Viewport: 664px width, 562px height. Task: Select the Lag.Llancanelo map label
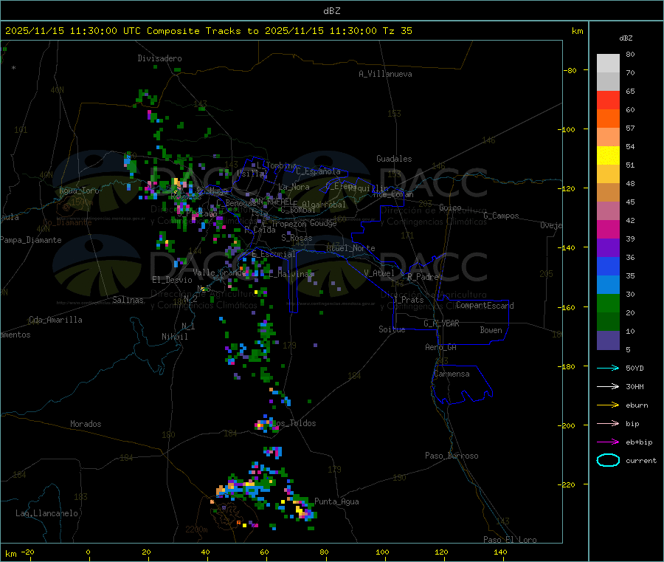coord(47,513)
